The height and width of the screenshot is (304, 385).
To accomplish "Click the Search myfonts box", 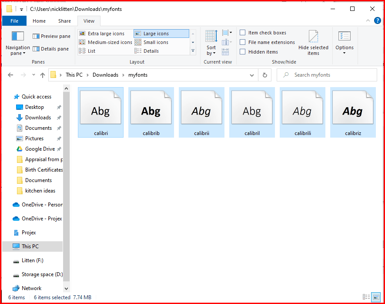I will [327, 75].
